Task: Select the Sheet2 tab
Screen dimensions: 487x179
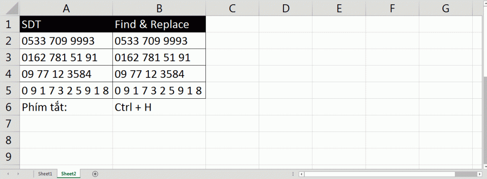Action: (68, 174)
